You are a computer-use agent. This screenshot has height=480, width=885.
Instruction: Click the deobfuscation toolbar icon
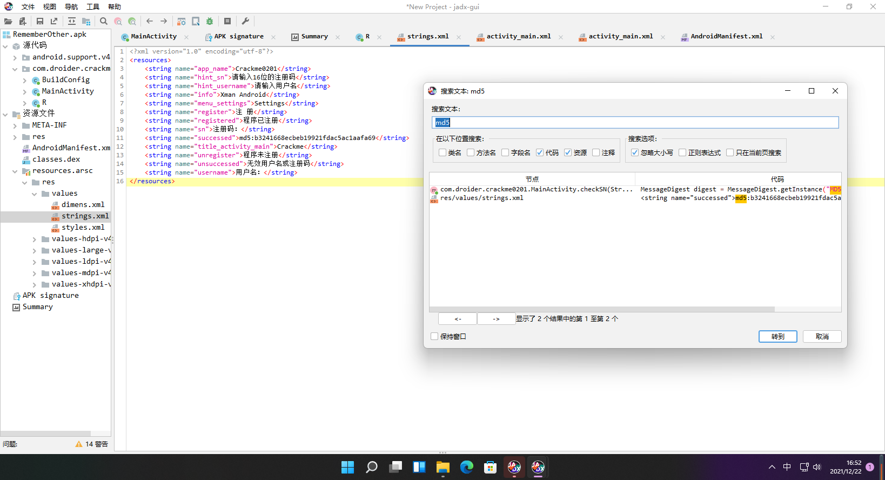pos(182,21)
